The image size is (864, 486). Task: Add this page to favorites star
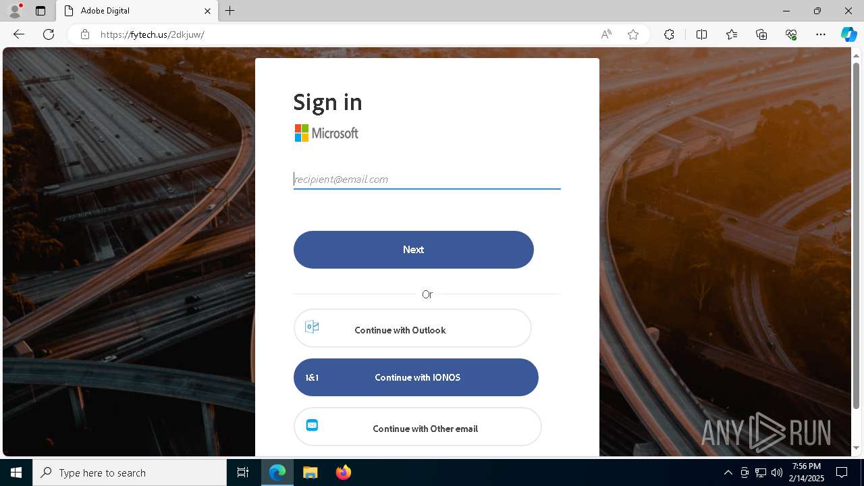632,34
